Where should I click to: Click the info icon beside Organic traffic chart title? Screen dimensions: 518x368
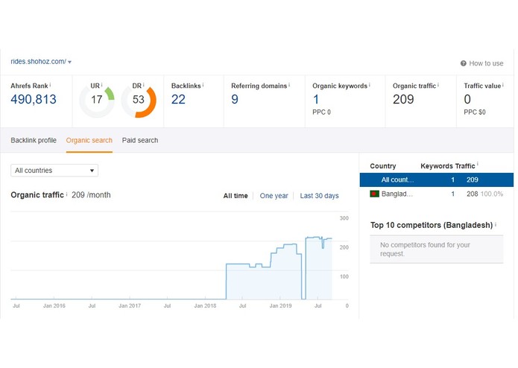point(67,194)
